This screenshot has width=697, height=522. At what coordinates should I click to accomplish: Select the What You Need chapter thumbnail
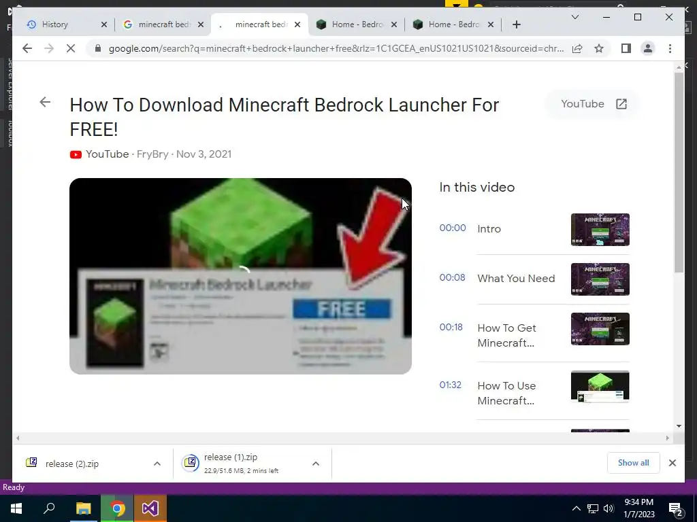pyautogui.click(x=600, y=279)
